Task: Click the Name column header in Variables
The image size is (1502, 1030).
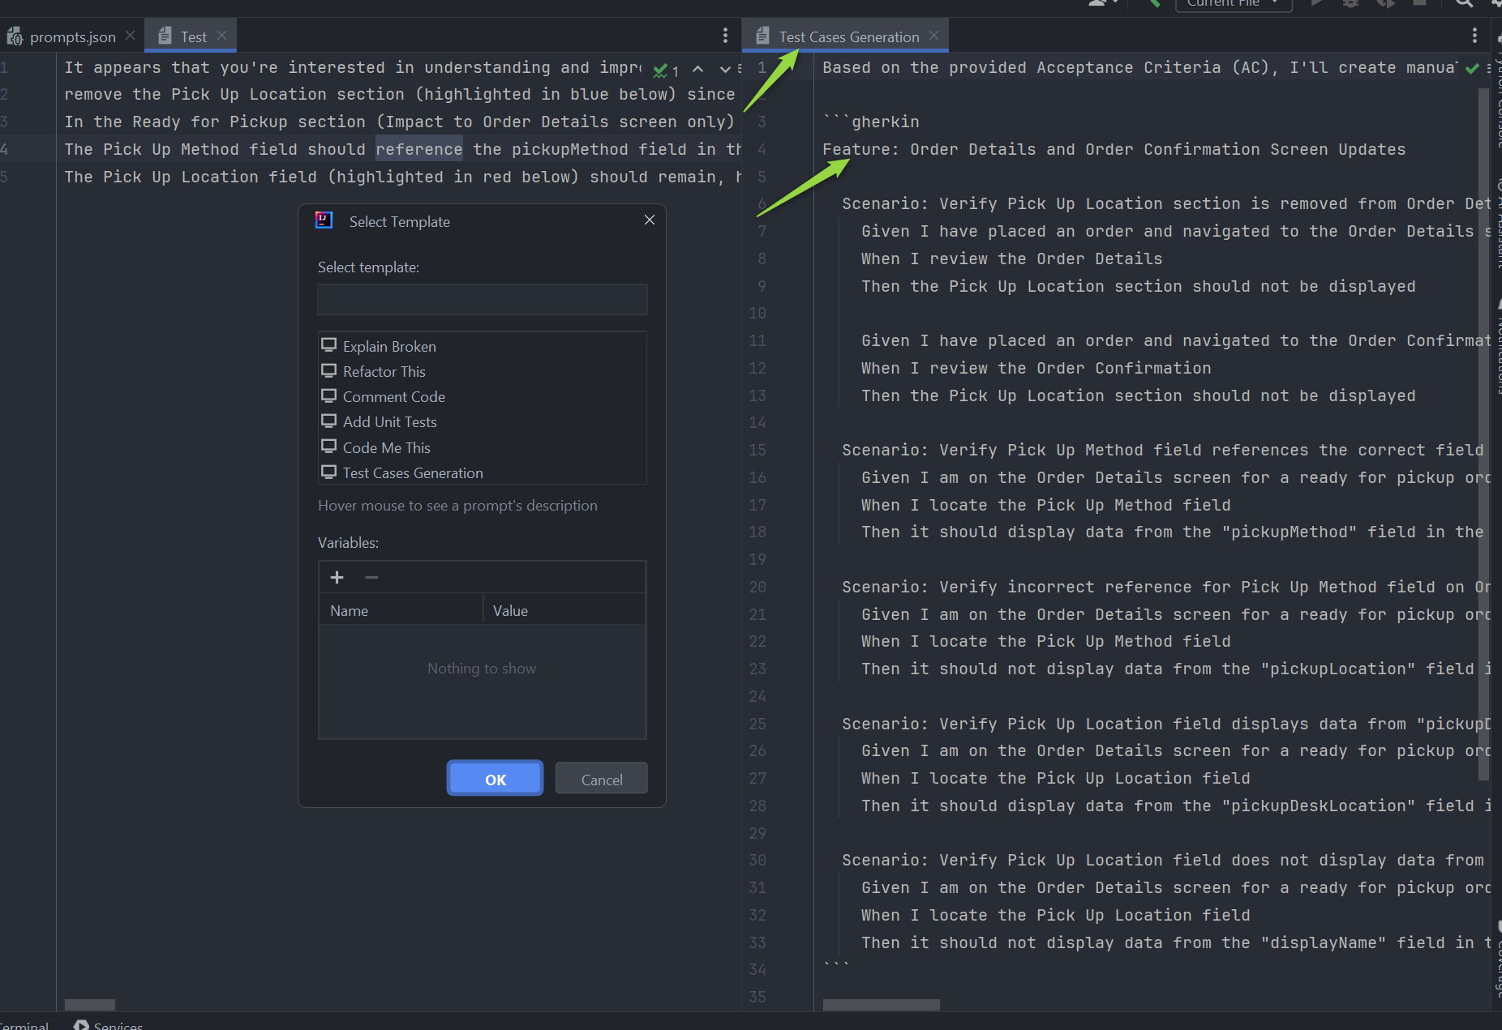Action: [401, 610]
